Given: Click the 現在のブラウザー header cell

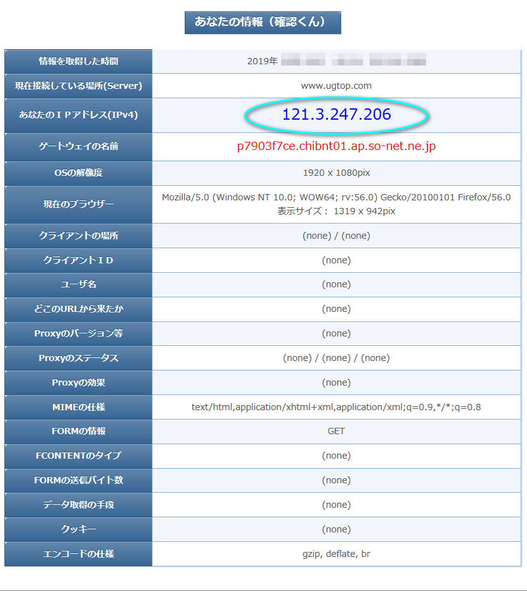Looking at the screenshot, I should [x=78, y=205].
